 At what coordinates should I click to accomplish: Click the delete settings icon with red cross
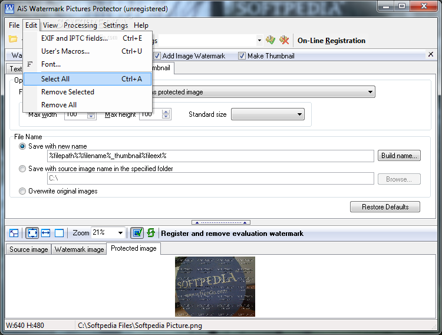284,40
